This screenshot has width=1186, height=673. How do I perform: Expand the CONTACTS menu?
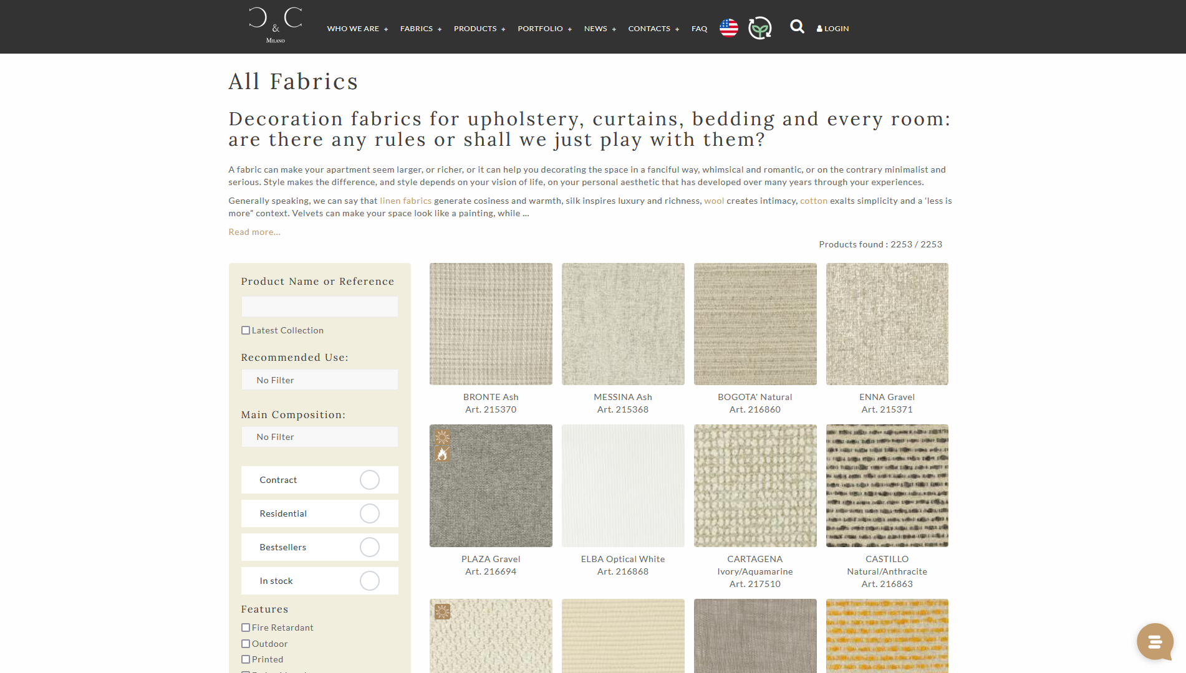(x=653, y=29)
